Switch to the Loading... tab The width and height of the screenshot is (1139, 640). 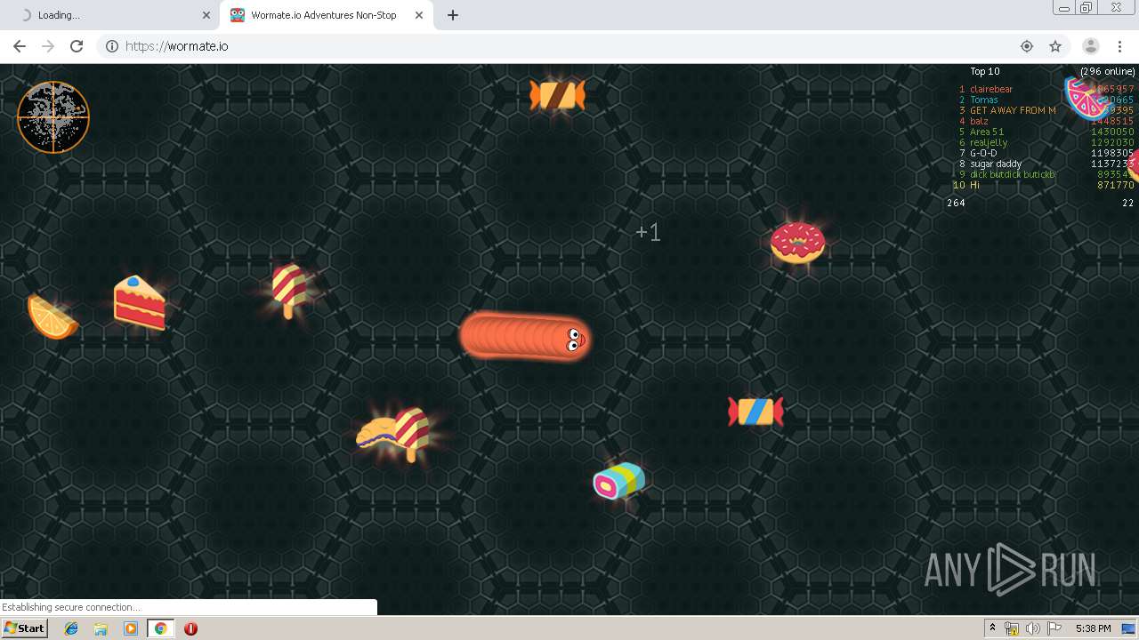(x=110, y=15)
